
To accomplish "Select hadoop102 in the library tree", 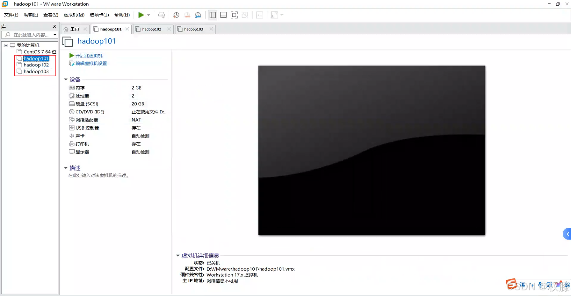I will coord(36,65).
